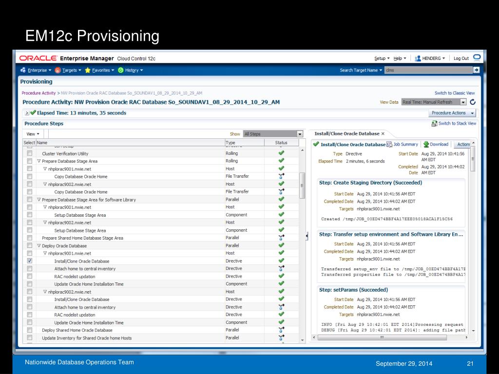Collapse the Prepare Database Stage Area node
This screenshot has width=499, height=374.
point(39,161)
